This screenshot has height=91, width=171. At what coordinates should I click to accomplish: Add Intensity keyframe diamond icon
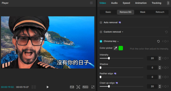165,58
